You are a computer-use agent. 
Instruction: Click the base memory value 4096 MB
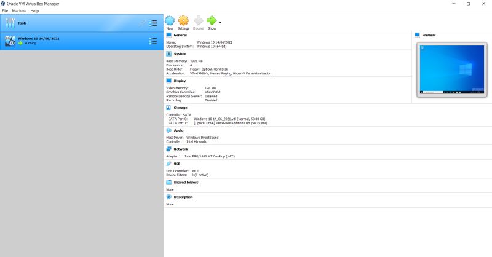(x=196, y=61)
